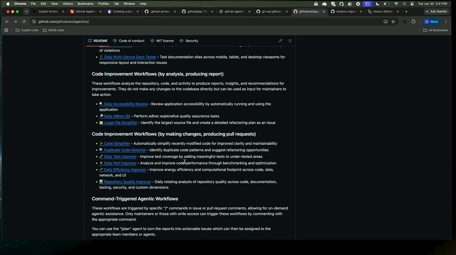Open the Profiles menu in menu bar
Screen dimensions: 456x255
(104, 4)
